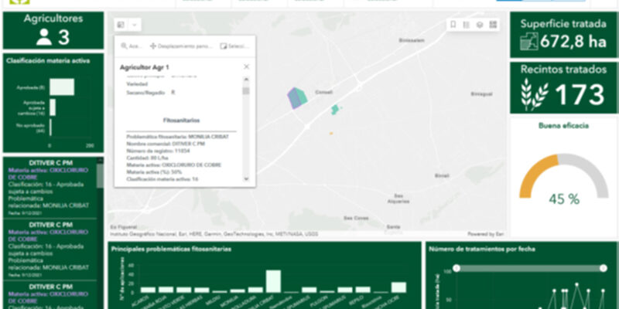Open the map legend icon
This screenshot has height=309, width=619.
pos(466,25)
